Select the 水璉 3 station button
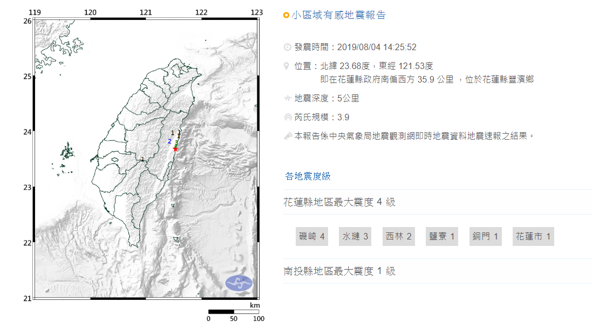The image size is (592, 336). [x=355, y=237]
